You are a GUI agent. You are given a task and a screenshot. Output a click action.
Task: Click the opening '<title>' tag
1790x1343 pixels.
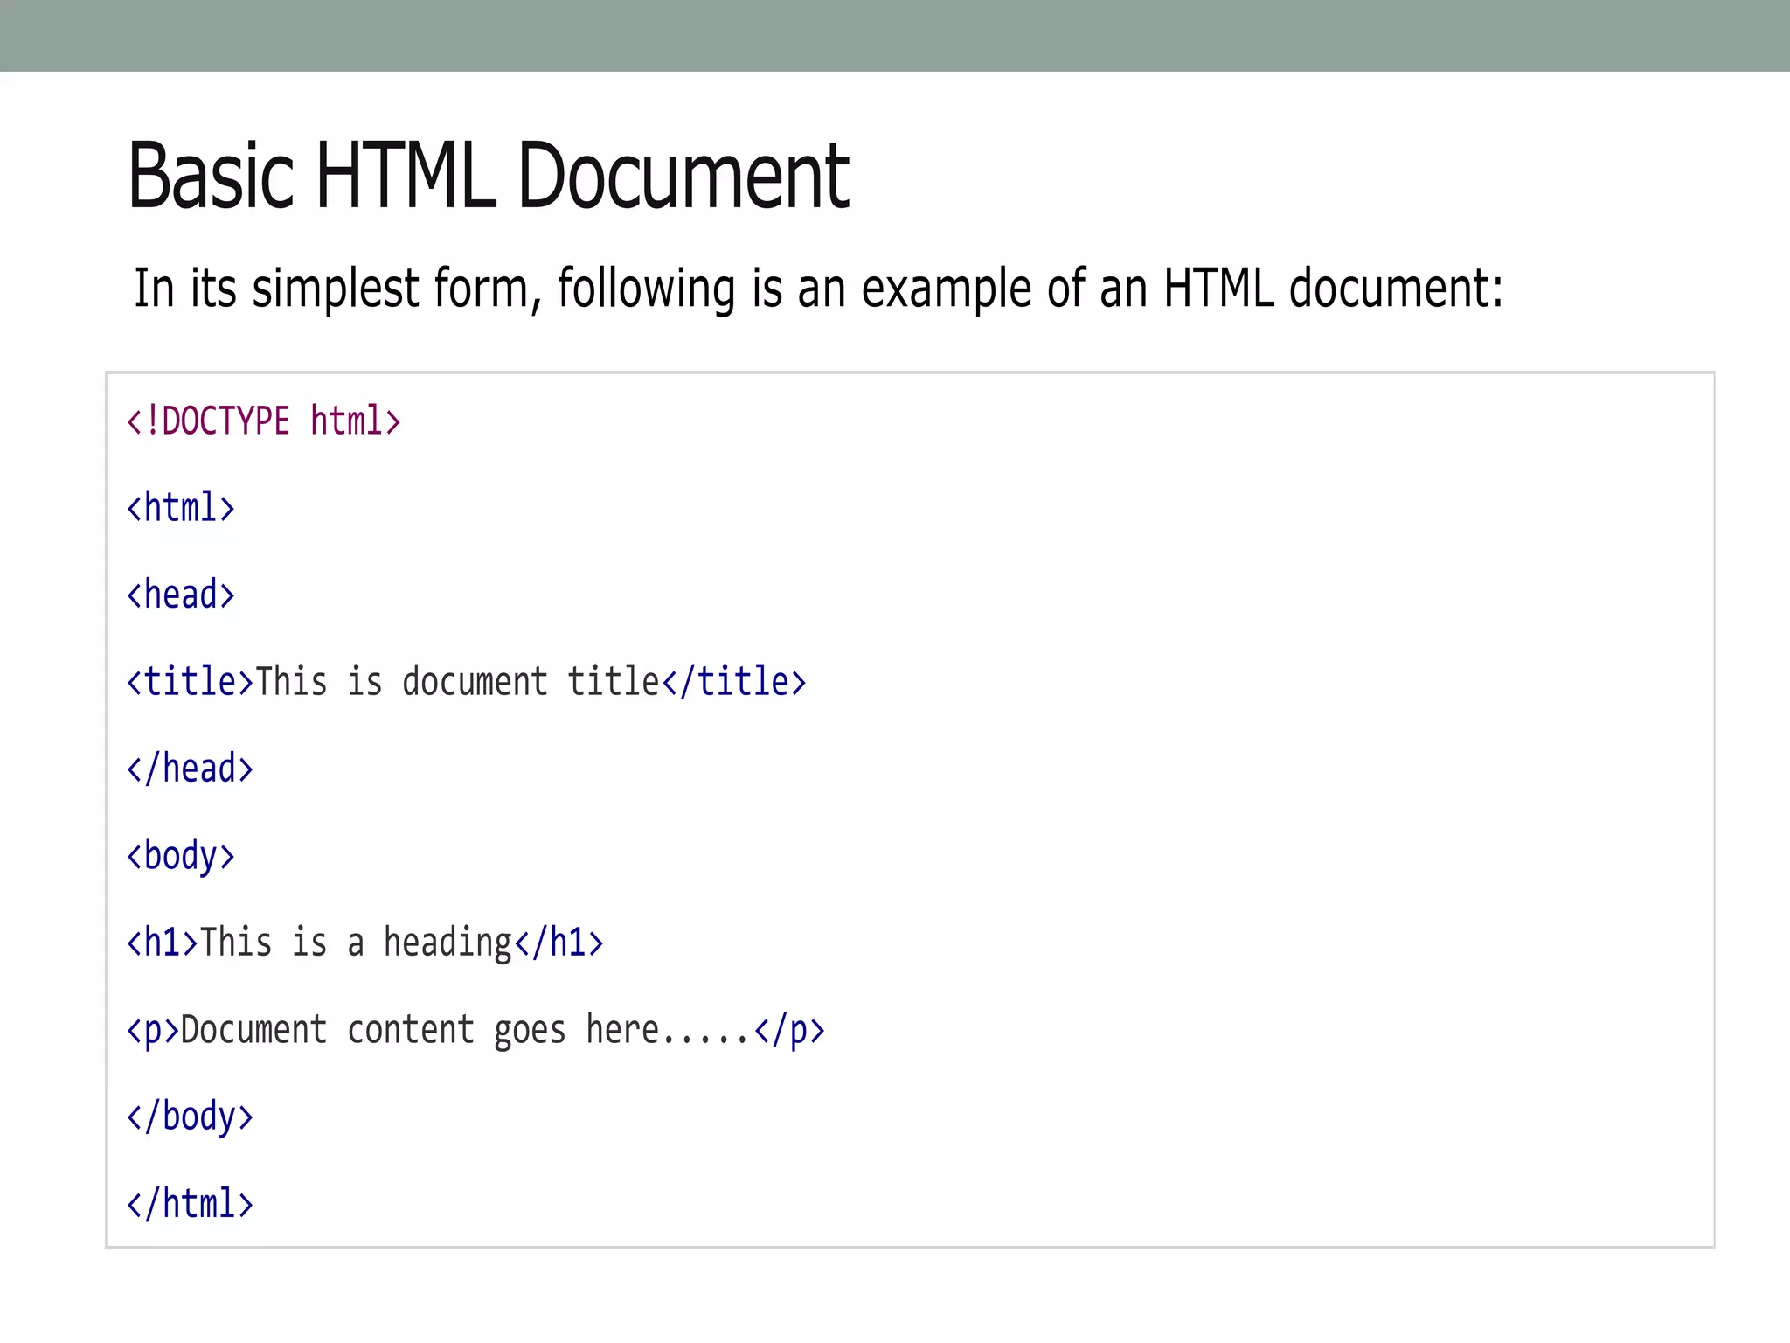(x=190, y=681)
